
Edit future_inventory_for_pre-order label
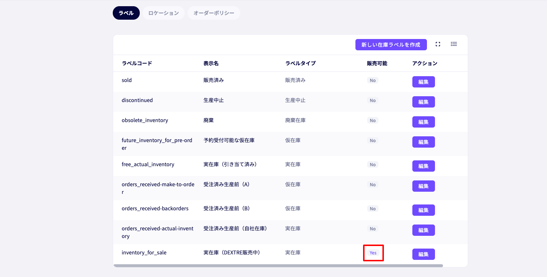[424, 142]
